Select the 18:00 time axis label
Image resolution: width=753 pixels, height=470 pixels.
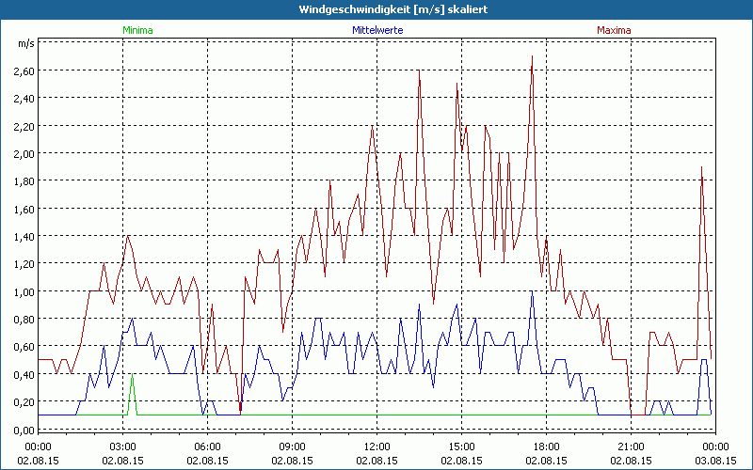[547, 446]
